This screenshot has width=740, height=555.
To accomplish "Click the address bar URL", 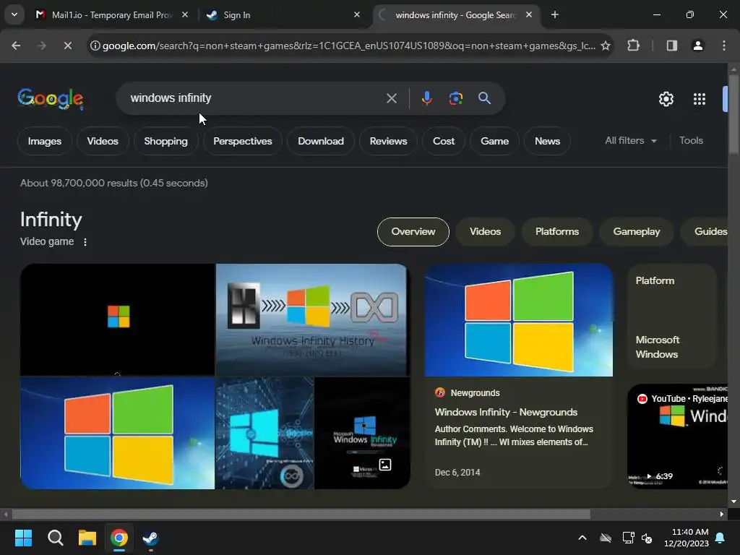I will [x=349, y=46].
